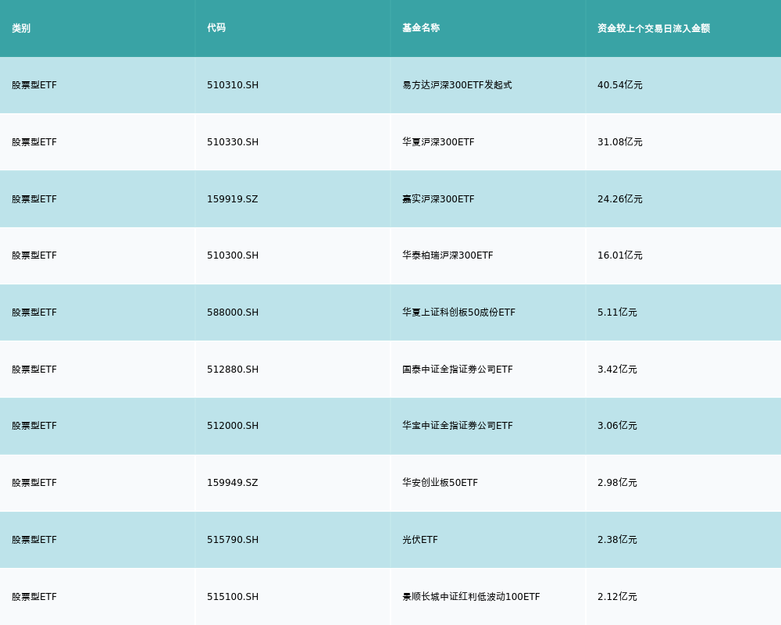Select code 159919.SZ

[233, 199]
